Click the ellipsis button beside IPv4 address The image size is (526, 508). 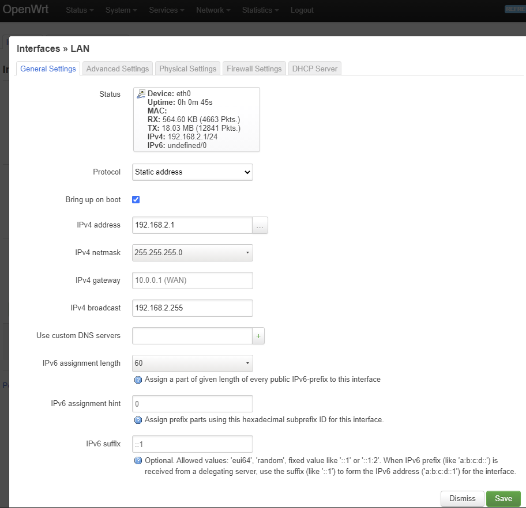coord(260,225)
